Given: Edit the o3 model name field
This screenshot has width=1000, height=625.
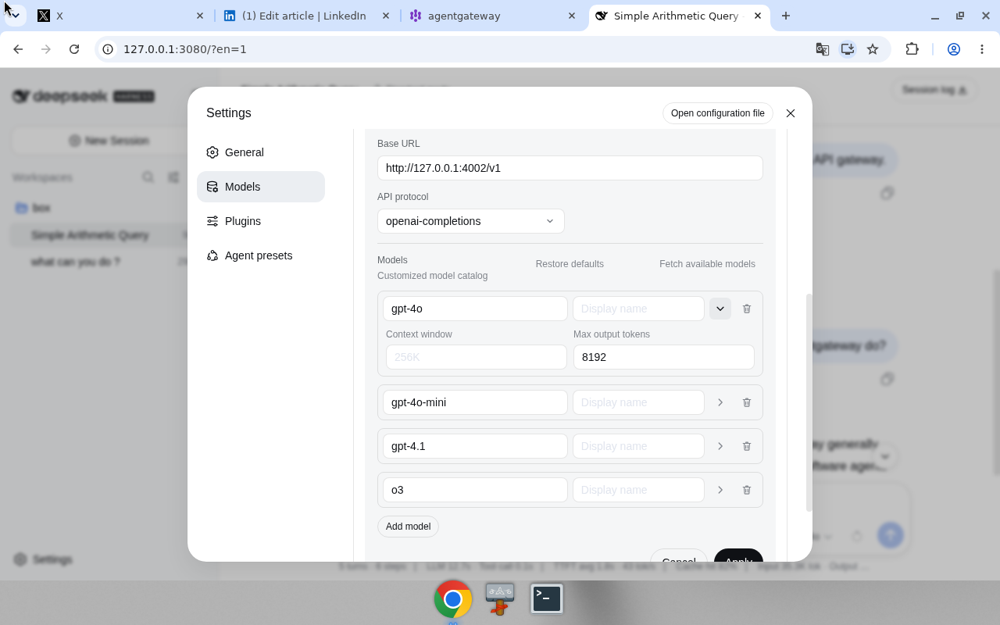Looking at the screenshot, I should [x=475, y=490].
